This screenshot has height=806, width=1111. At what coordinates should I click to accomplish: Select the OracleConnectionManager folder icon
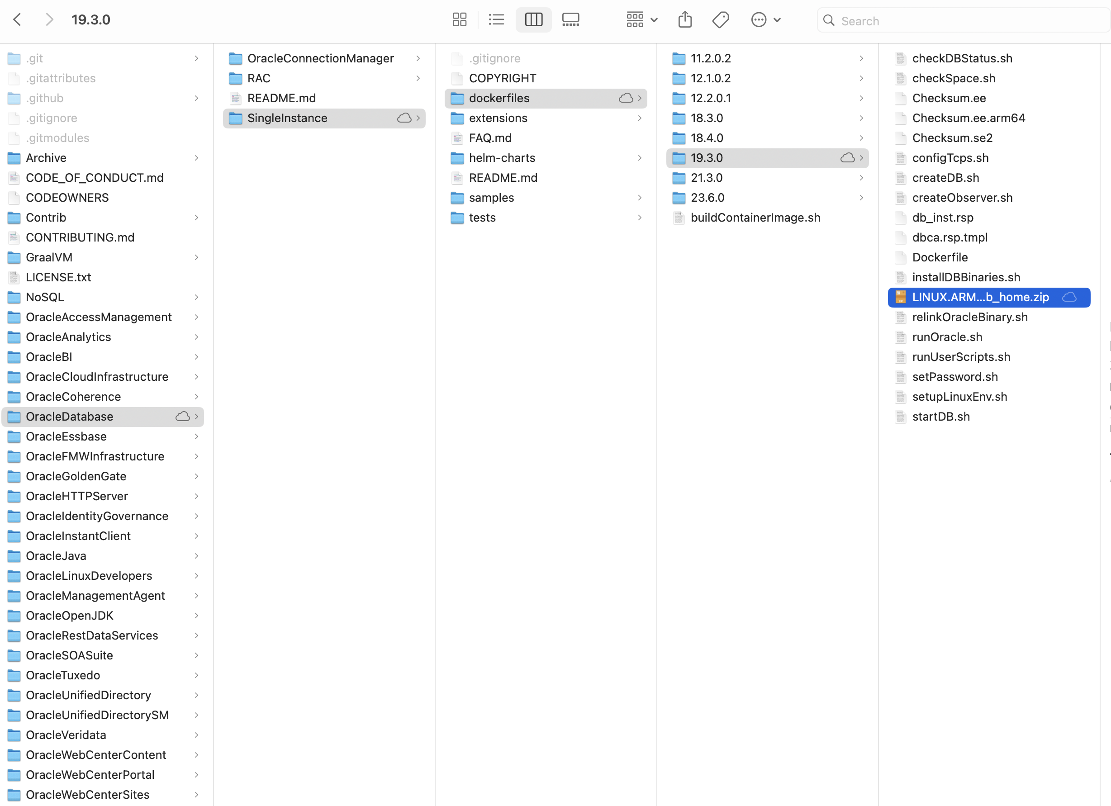(x=236, y=58)
